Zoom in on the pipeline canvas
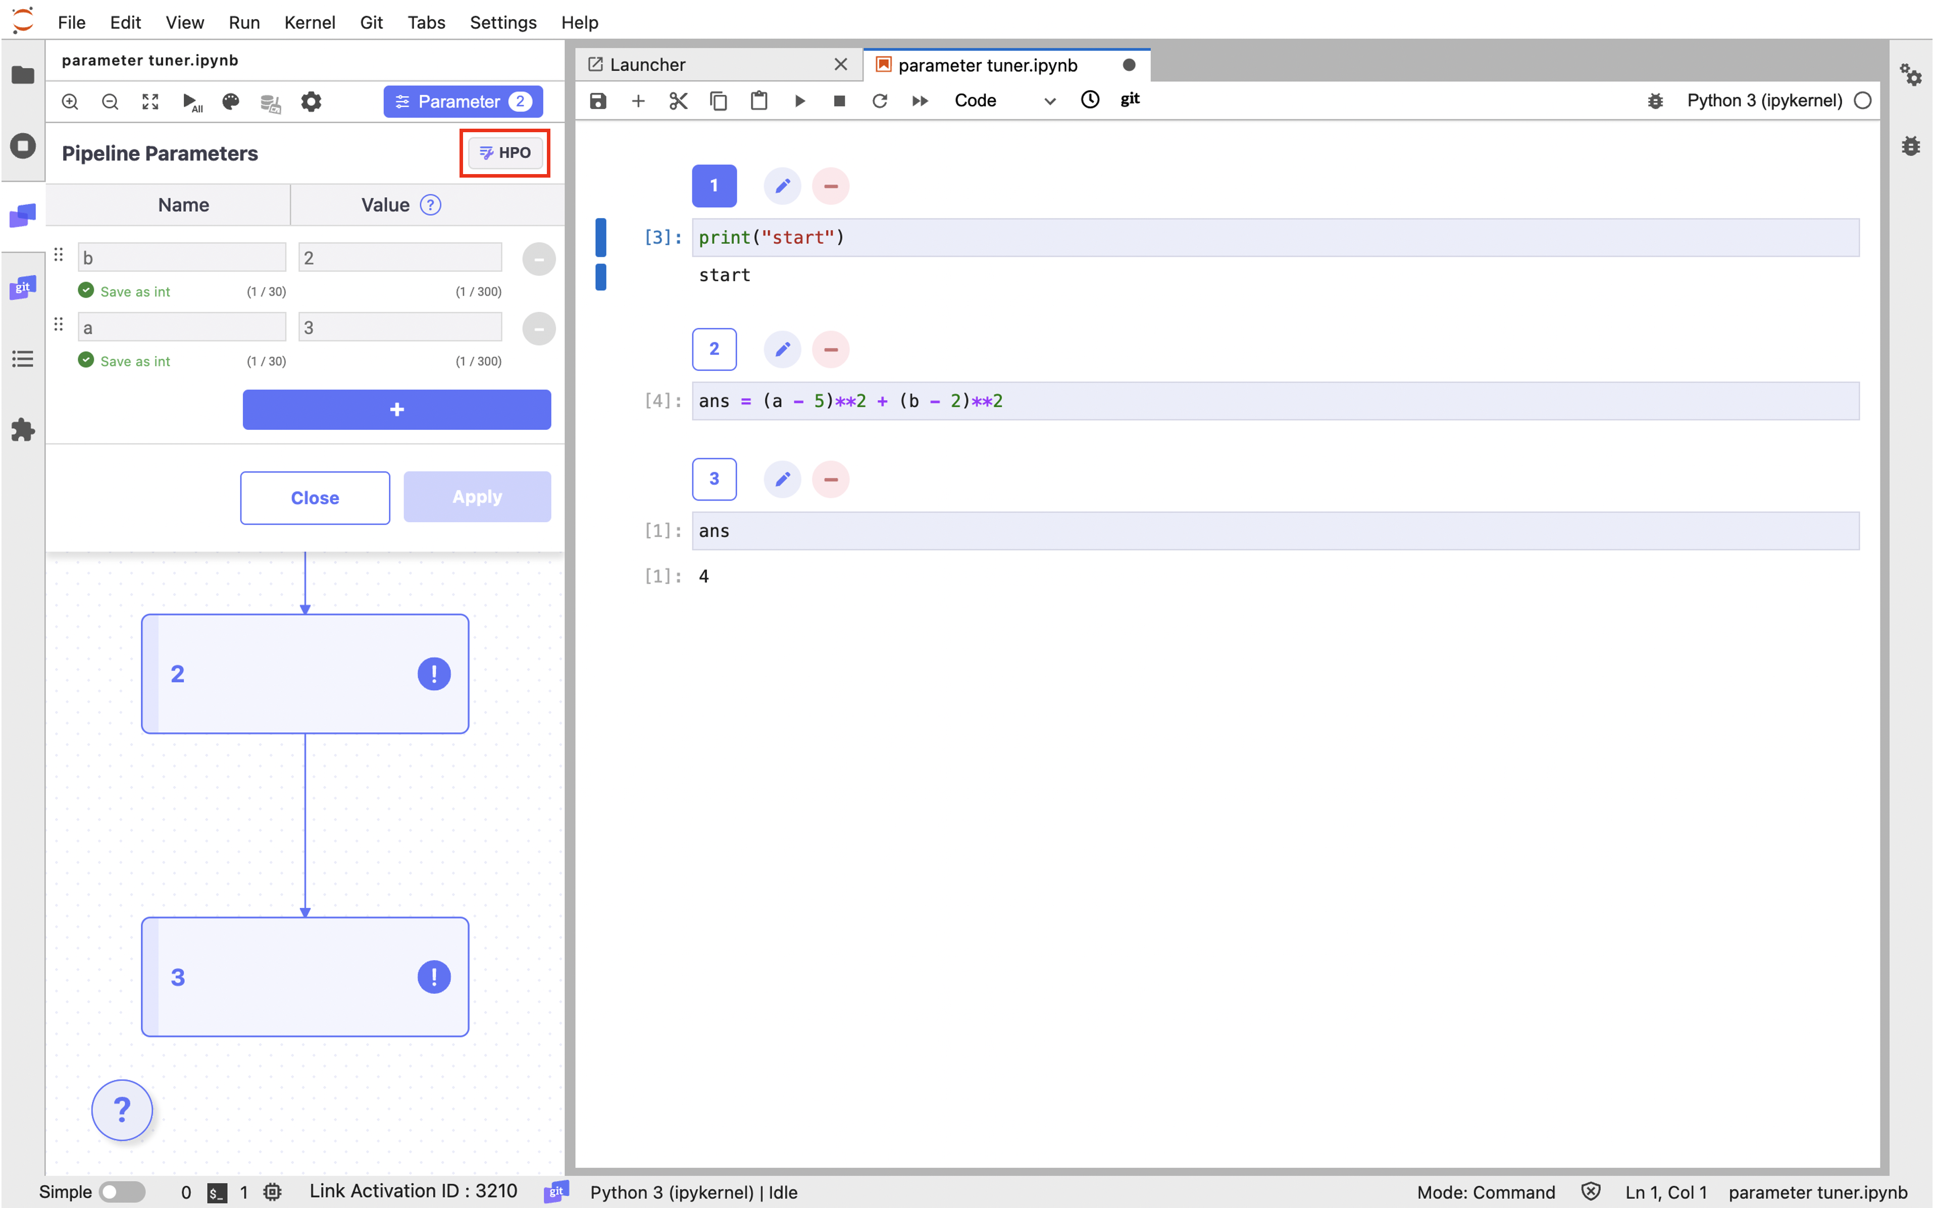The image size is (1933, 1208). point(70,101)
